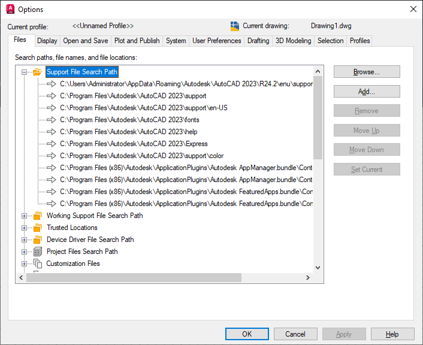This screenshot has height=345, width=423.
Task: Click the Add... button
Action: [x=367, y=92]
